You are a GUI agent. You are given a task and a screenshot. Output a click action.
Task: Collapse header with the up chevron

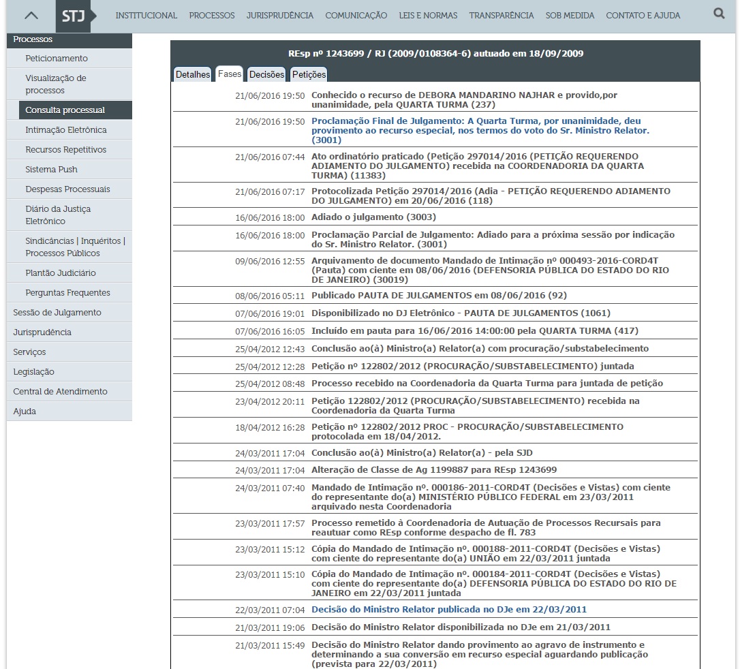click(x=31, y=16)
